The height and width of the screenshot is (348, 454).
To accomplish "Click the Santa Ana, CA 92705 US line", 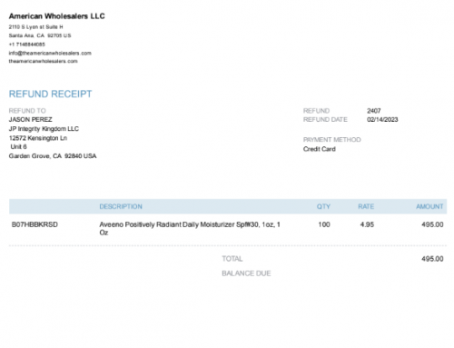I will click(40, 35).
